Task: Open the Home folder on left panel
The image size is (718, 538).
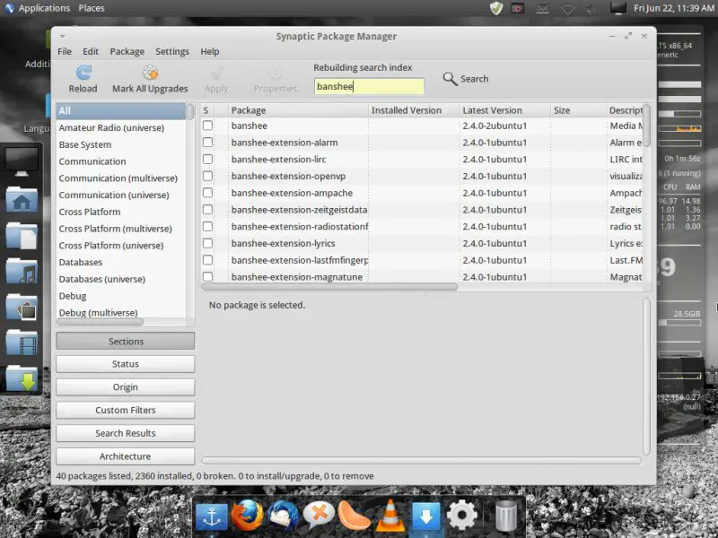Action: coord(22,199)
